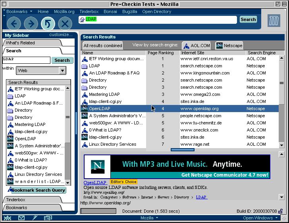Open Composer via the pencil taskbar icon
The image size is (289, 223).
coord(35,218)
